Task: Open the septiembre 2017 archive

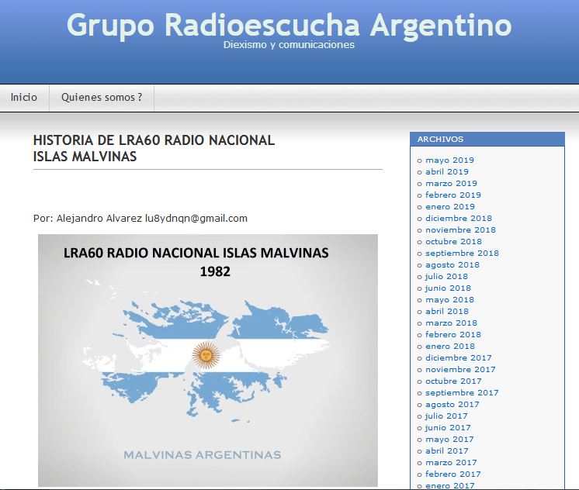Action: (x=462, y=392)
